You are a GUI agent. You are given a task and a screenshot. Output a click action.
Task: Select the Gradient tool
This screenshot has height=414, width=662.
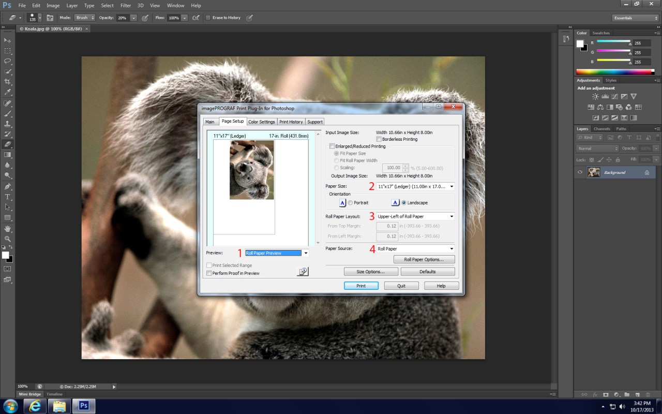tap(8, 155)
